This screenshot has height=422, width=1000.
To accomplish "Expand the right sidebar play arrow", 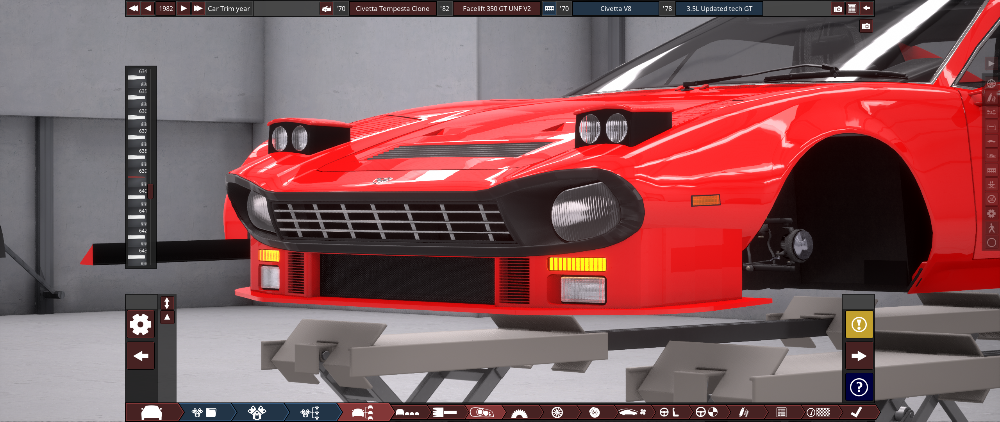I will (x=991, y=63).
